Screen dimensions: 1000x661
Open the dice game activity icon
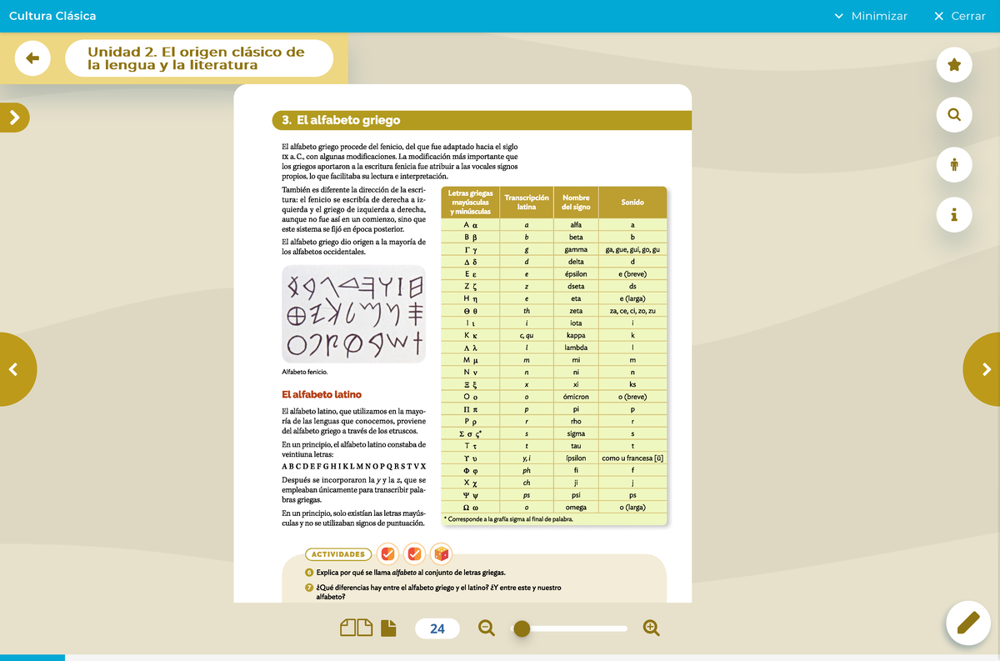(441, 554)
